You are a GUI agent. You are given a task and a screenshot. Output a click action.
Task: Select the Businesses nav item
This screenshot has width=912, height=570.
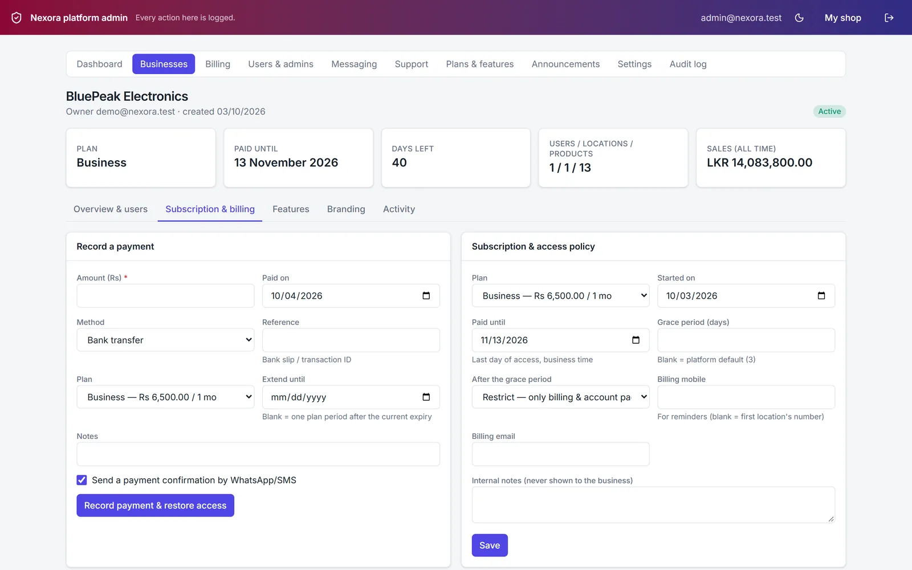[x=164, y=64]
